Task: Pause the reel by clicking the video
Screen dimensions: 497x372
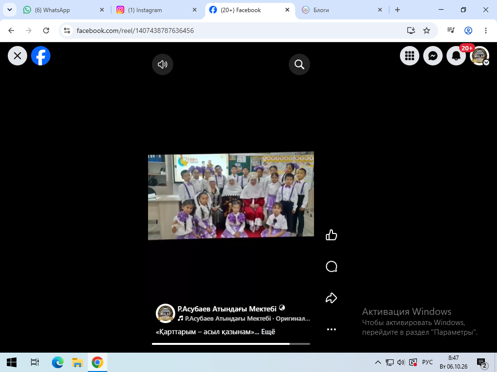Action: (x=231, y=196)
